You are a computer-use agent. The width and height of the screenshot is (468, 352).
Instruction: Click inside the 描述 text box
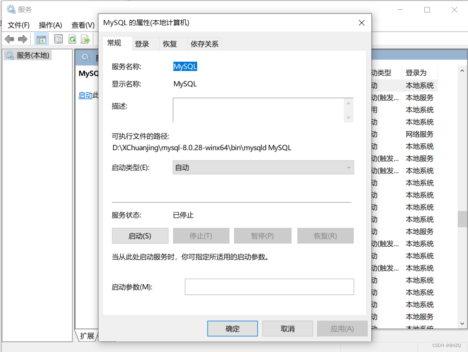[x=259, y=110]
